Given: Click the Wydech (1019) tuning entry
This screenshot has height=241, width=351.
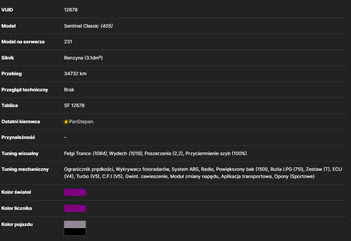Looking at the screenshot, I should point(125,154).
